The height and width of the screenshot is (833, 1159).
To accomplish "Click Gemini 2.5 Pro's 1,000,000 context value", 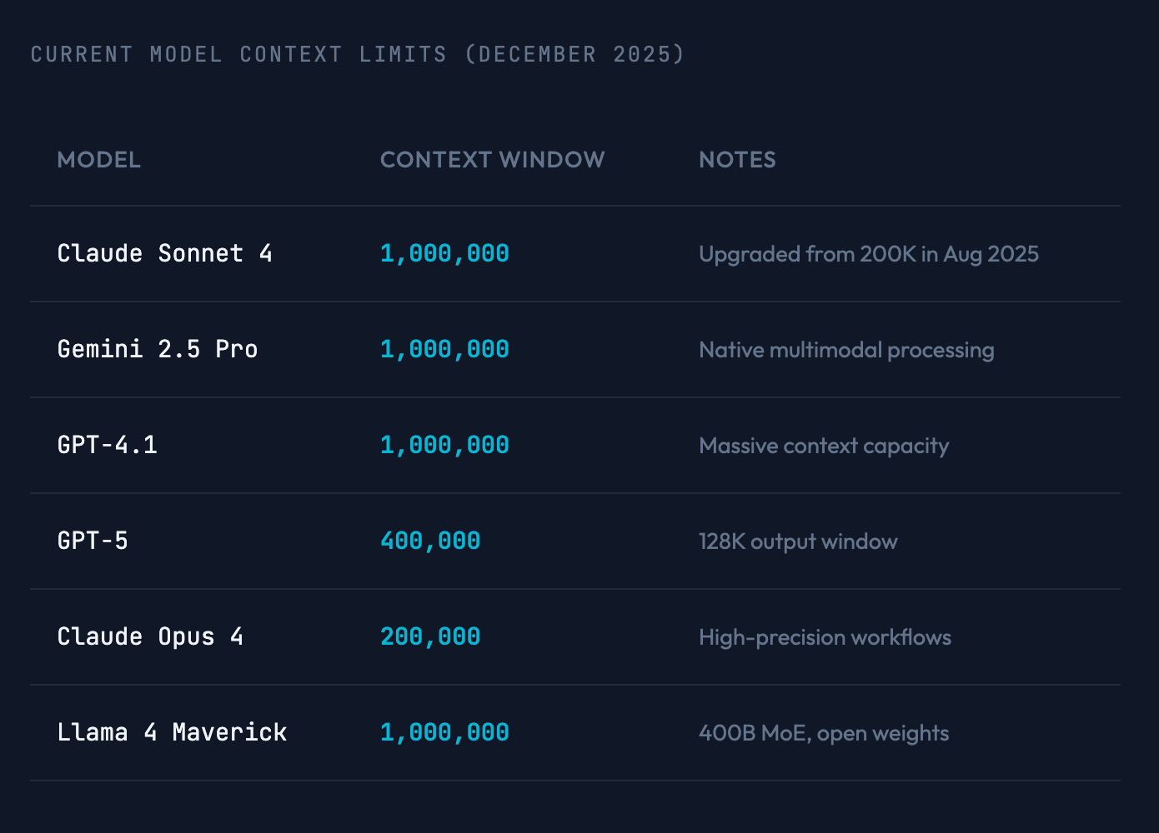I will click(x=444, y=349).
